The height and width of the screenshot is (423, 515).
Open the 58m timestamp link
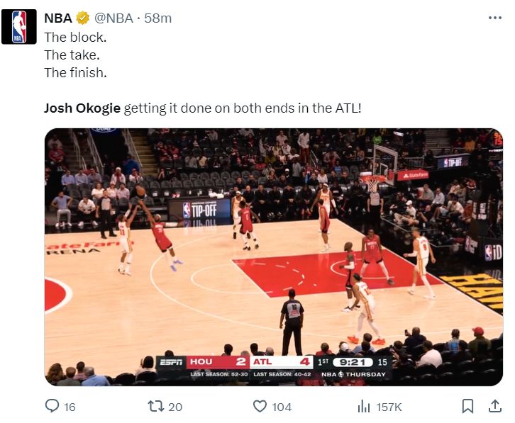pos(158,18)
